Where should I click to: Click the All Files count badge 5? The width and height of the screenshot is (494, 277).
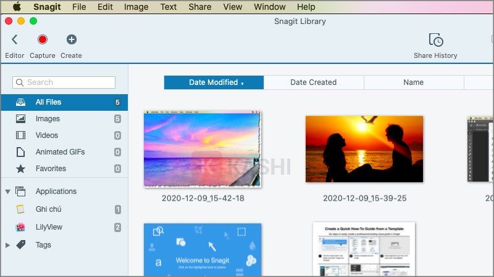point(117,102)
